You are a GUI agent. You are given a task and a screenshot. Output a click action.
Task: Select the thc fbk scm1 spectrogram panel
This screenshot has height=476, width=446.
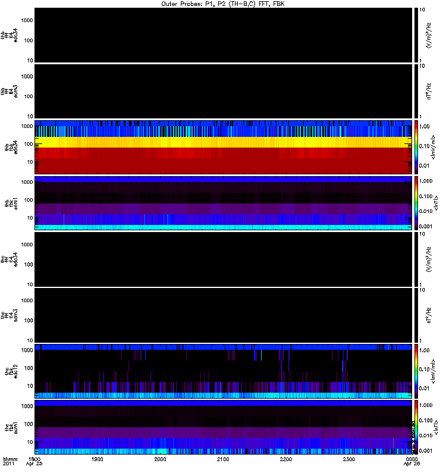[223, 427]
